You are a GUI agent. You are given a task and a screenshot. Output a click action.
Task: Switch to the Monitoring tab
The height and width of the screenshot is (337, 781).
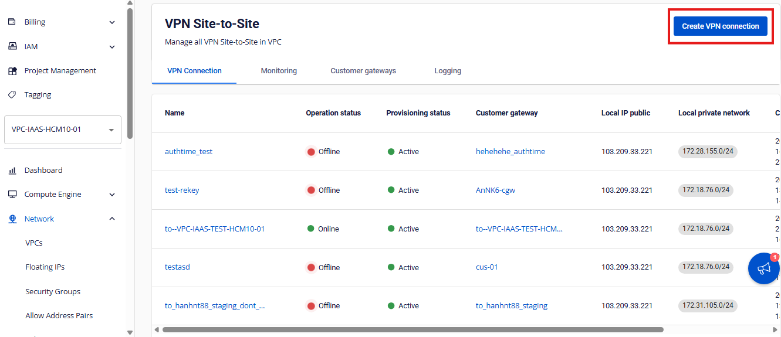(x=279, y=71)
